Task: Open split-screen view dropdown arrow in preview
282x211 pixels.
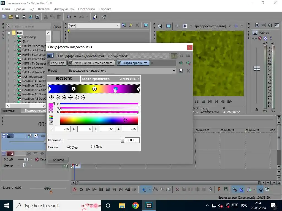Action: click(x=191, y=26)
